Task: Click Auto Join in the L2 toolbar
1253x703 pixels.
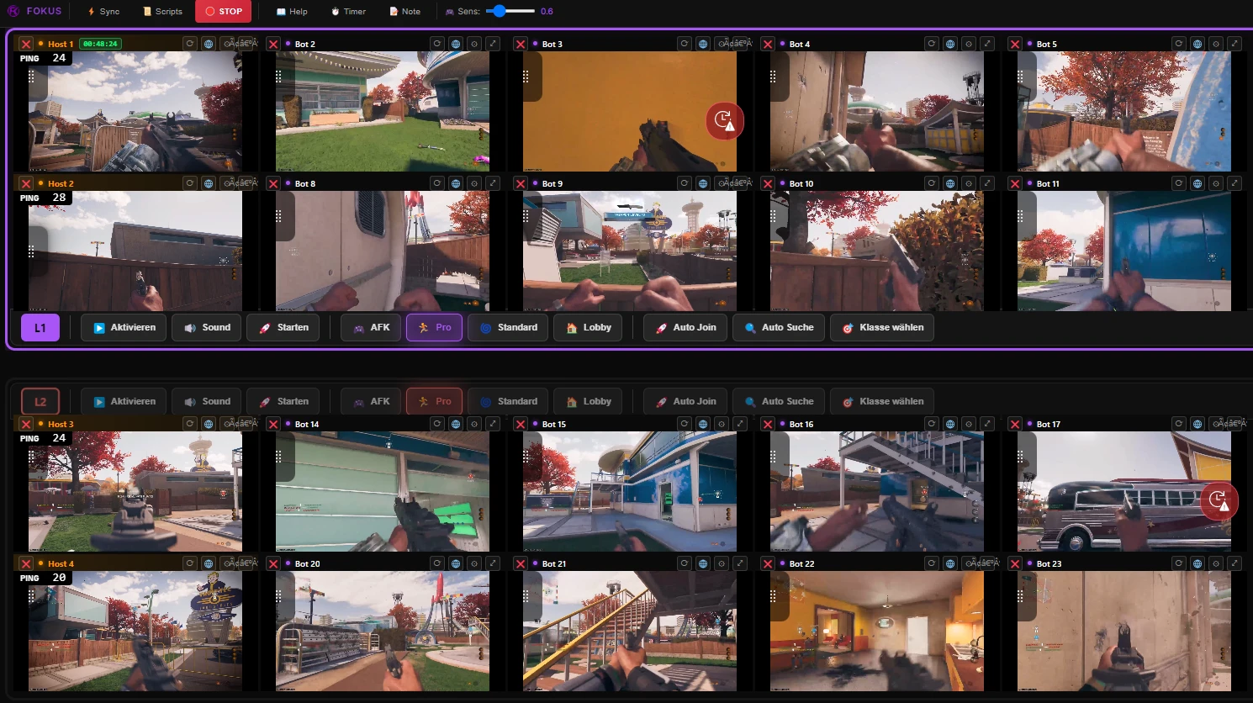Action: click(685, 402)
